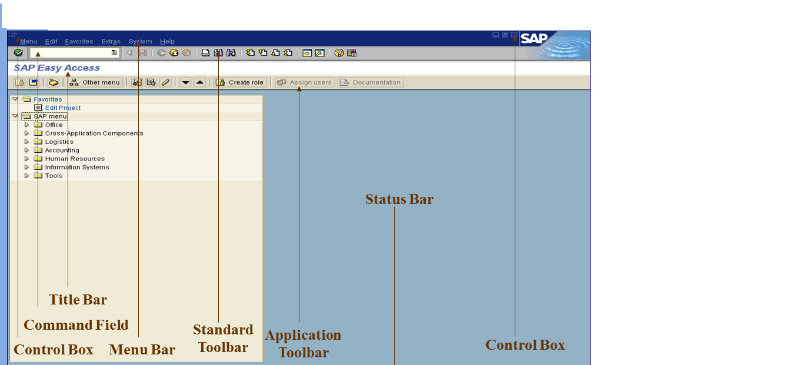This screenshot has width=800, height=365.
Task: Collapse the Favorites tree node
Action: click(x=15, y=99)
